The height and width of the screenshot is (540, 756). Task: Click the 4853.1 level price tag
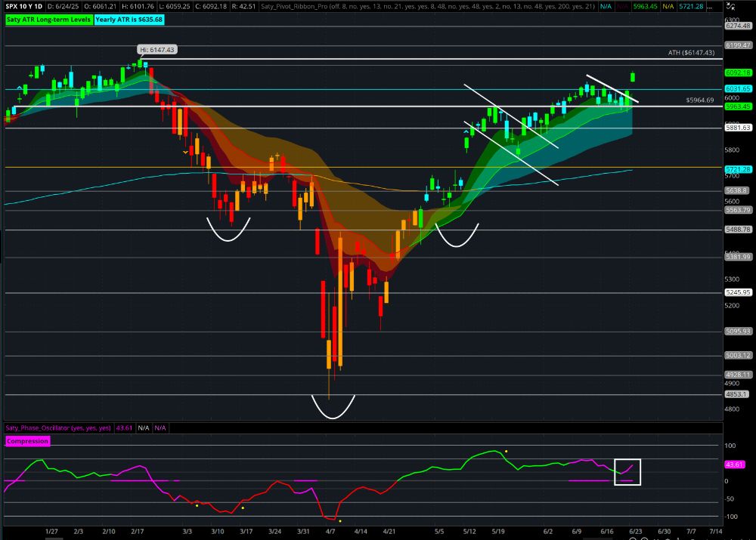(x=736, y=394)
